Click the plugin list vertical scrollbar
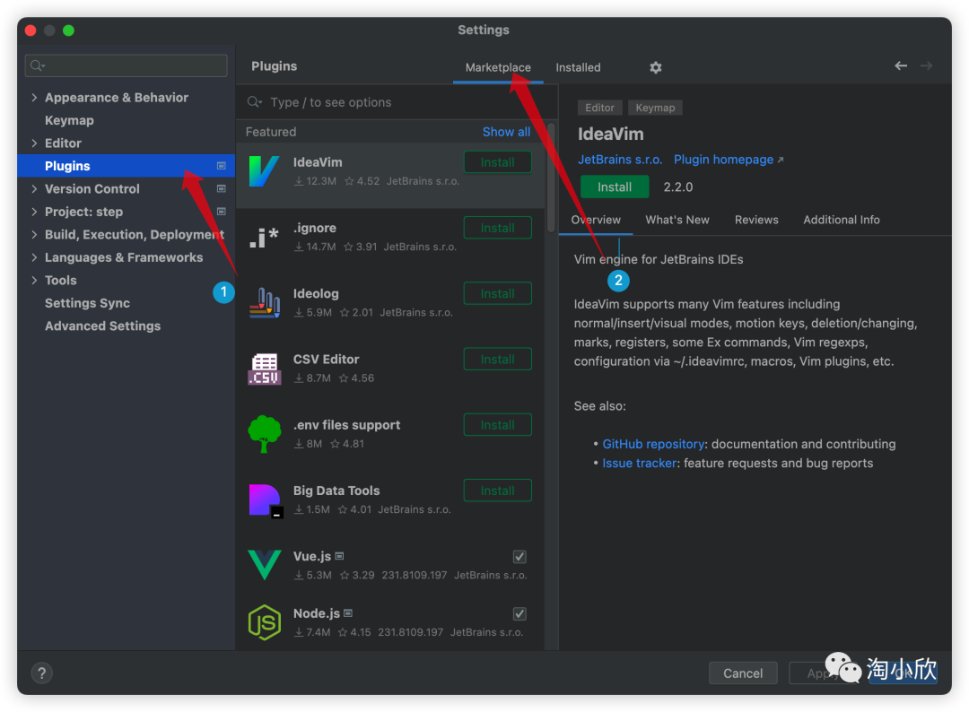Screen dimensions: 969x712 pos(551,179)
